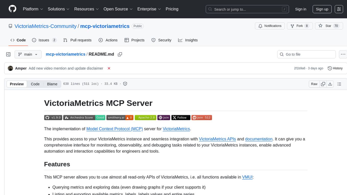Switch to the Issues tab
The width and height of the screenshot is (347, 195).
coord(44,40)
